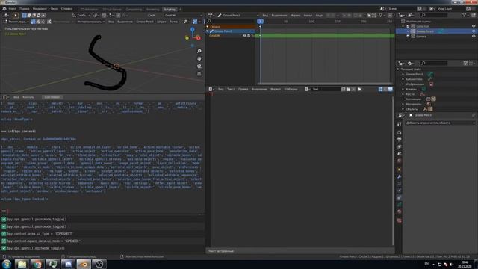Open the viewport Штрих menu
Image resolution: width=478 pixels, height=269 pixels.
point(161,22)
